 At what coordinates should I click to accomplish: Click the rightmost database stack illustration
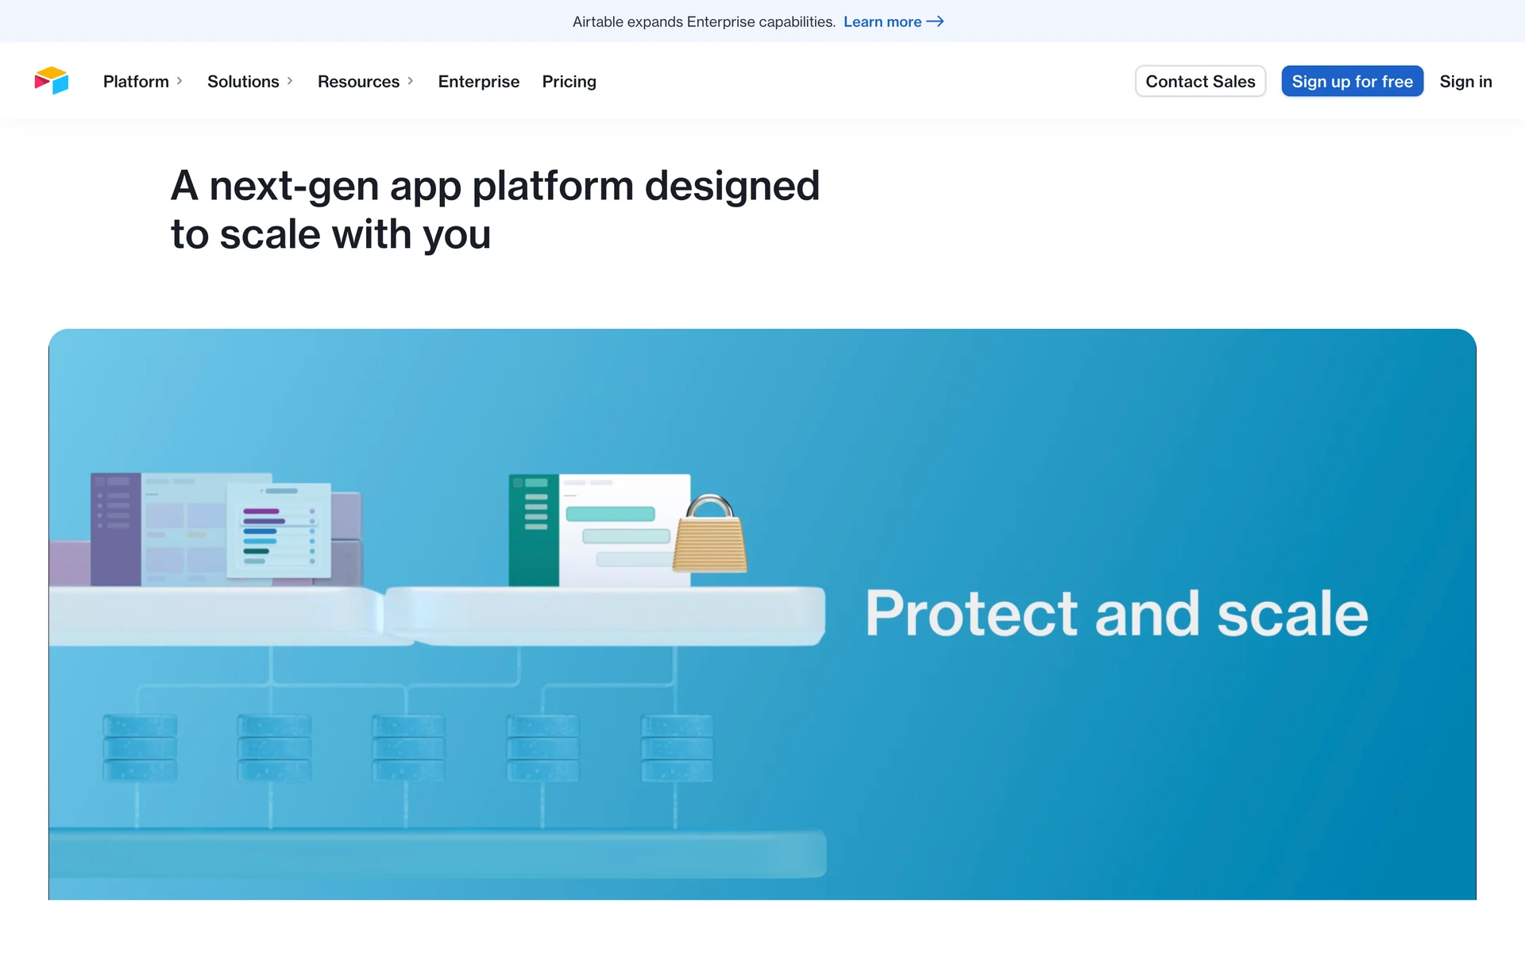click(677, 747)
